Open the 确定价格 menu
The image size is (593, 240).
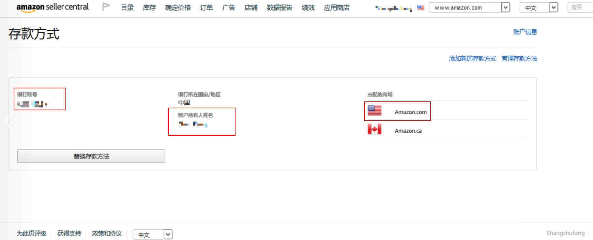[178, 7]
